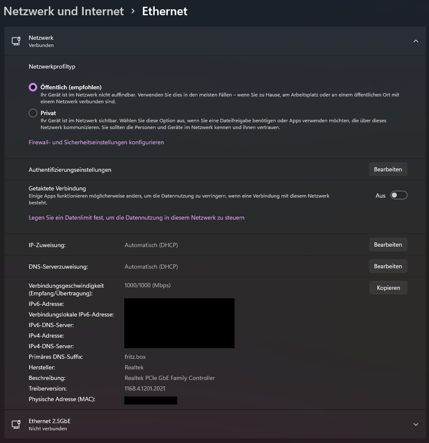Click Bearbeiten for DNS-Serverzuweisung
Screen dimensions: 429x443
pos(388,266)
